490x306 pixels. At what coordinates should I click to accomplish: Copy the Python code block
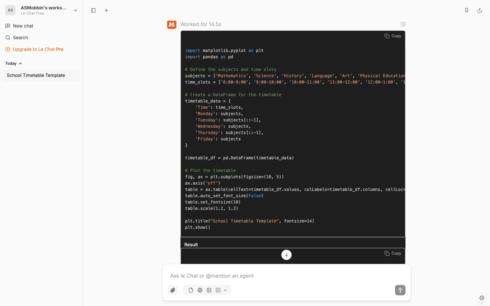(x=393, y=36)
